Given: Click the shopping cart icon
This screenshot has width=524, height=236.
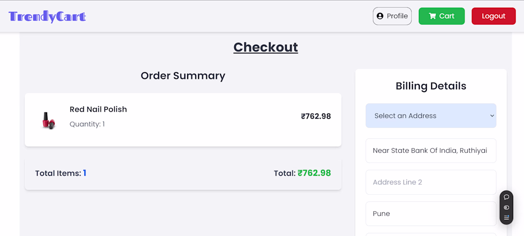Looking at the screenshot, I should tap(433, 16).
